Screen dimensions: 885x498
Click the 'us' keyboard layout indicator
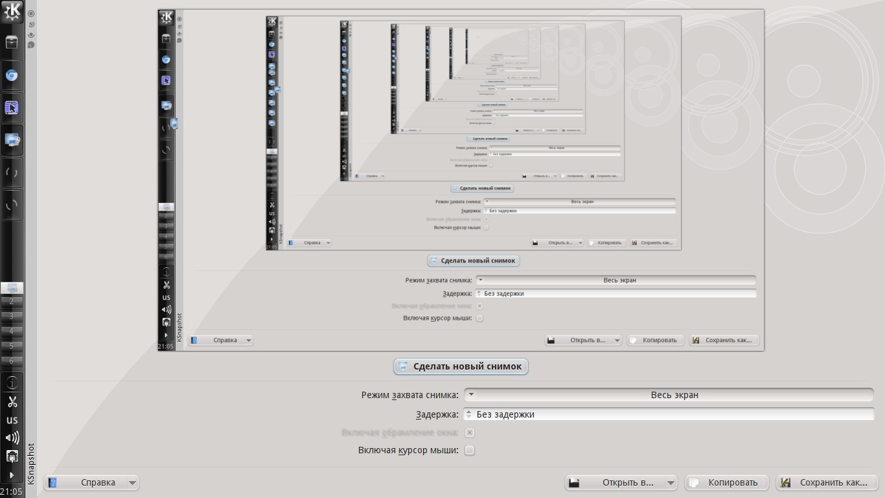[12, 420]
